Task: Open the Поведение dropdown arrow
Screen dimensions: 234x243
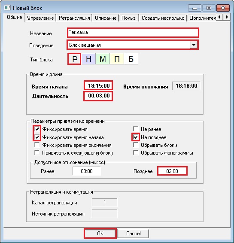Action: (194, 45)
